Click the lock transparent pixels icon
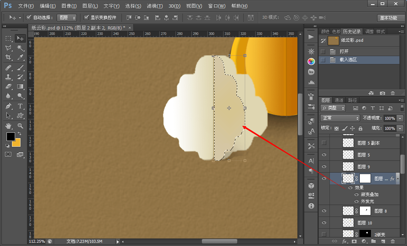The width and height of the screenshot is (407, 246). click(x=336, y=128)
